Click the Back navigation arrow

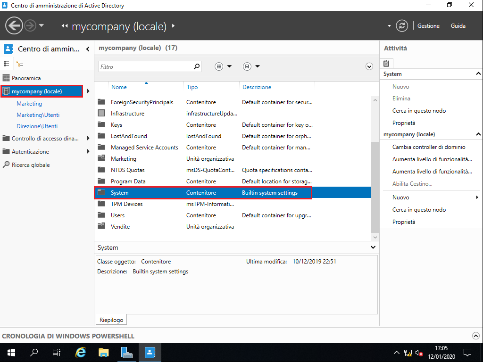[14, 25]
